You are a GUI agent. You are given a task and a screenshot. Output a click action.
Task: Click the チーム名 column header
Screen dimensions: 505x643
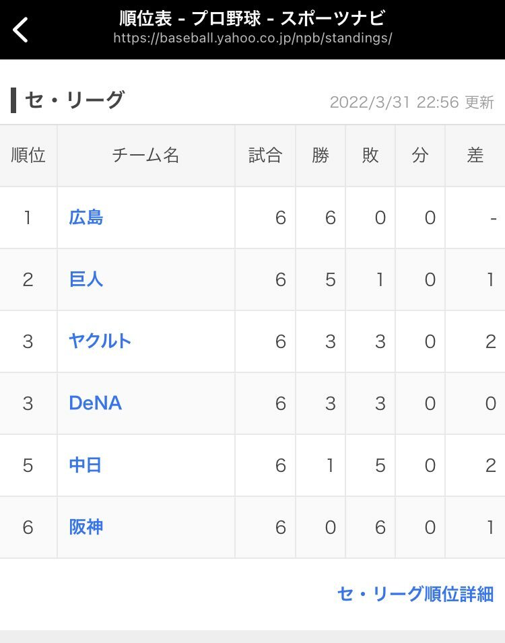[145, 156]
